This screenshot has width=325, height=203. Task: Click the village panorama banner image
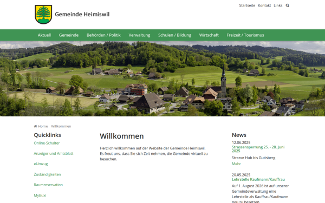[x=162, y=78]
